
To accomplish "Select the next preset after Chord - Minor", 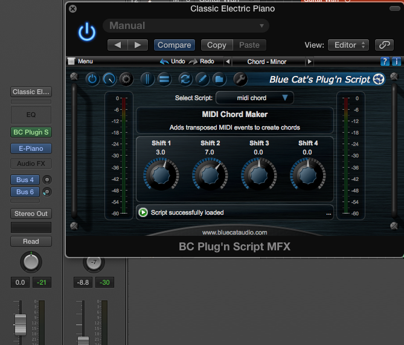I will point(309,62).
